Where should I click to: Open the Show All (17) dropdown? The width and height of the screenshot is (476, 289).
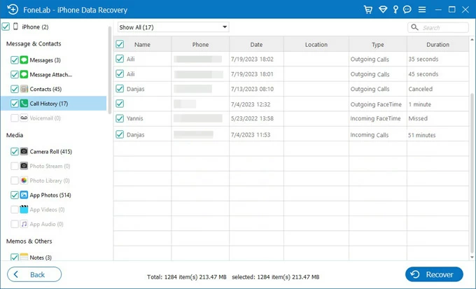pyautogui.click(x=173, y=27)
